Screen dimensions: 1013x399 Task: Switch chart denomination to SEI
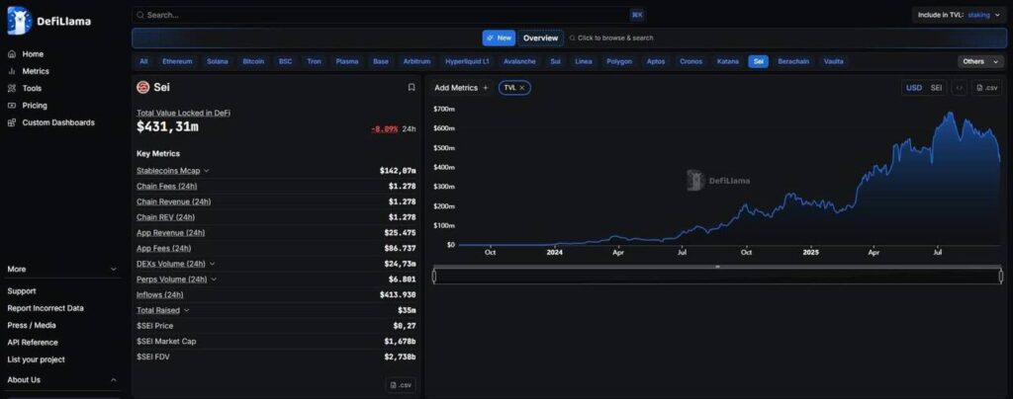[936, 88]
